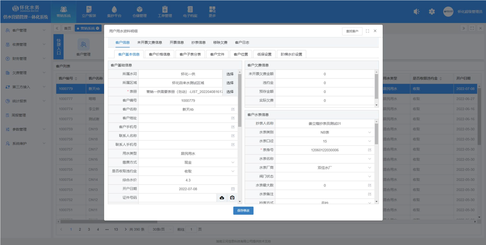Expand the 欠费管理 sidebar menu

tap(25, 73)
